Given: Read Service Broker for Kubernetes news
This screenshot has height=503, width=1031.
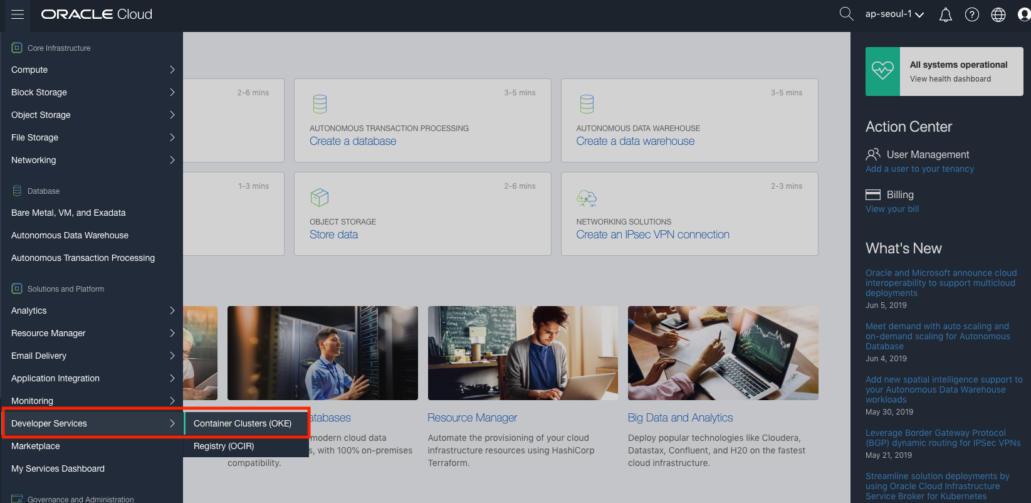Looking at the screenshot, I should pos(938,486).
